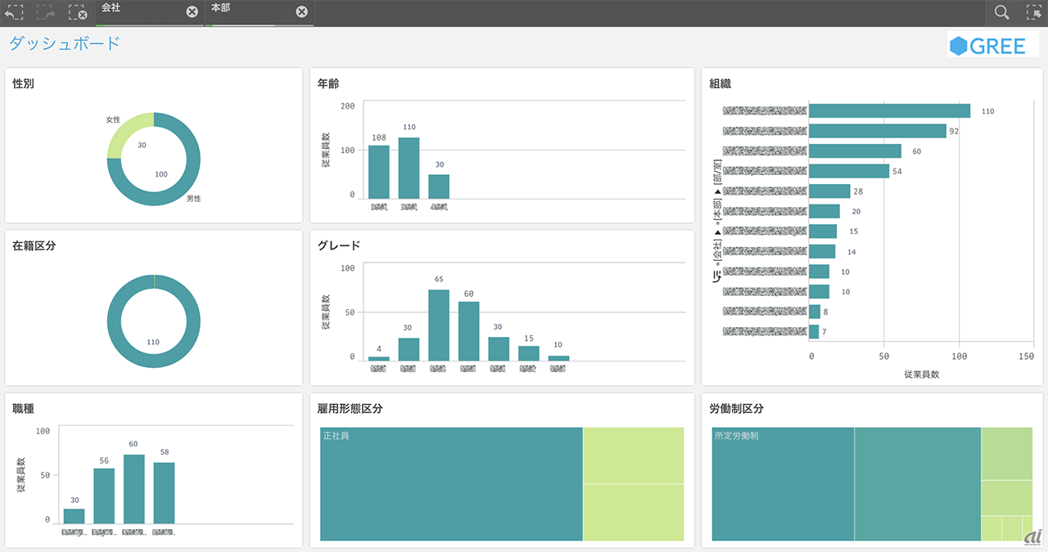Remove the 会社 selection with its X
The width and height of the screenshot is (1048, 552).
point(192,12)
